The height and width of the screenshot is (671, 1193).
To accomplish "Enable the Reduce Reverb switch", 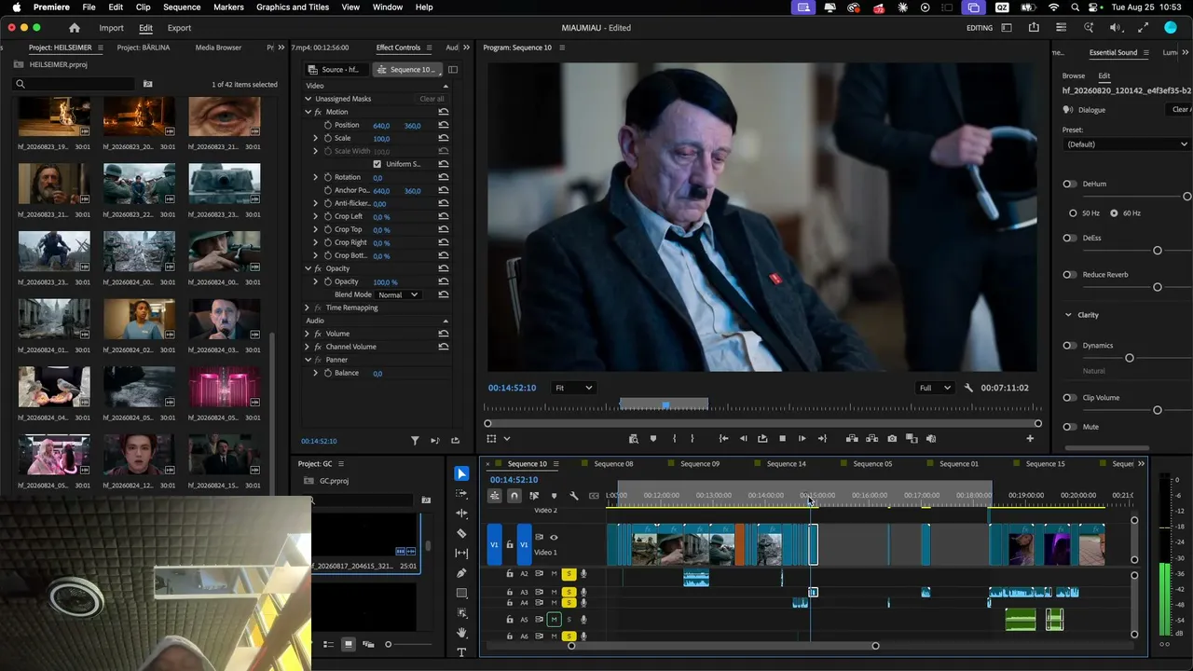I will 1070,275.
